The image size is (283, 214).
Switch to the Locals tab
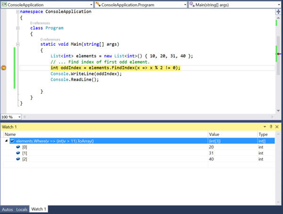coord(22,209)
